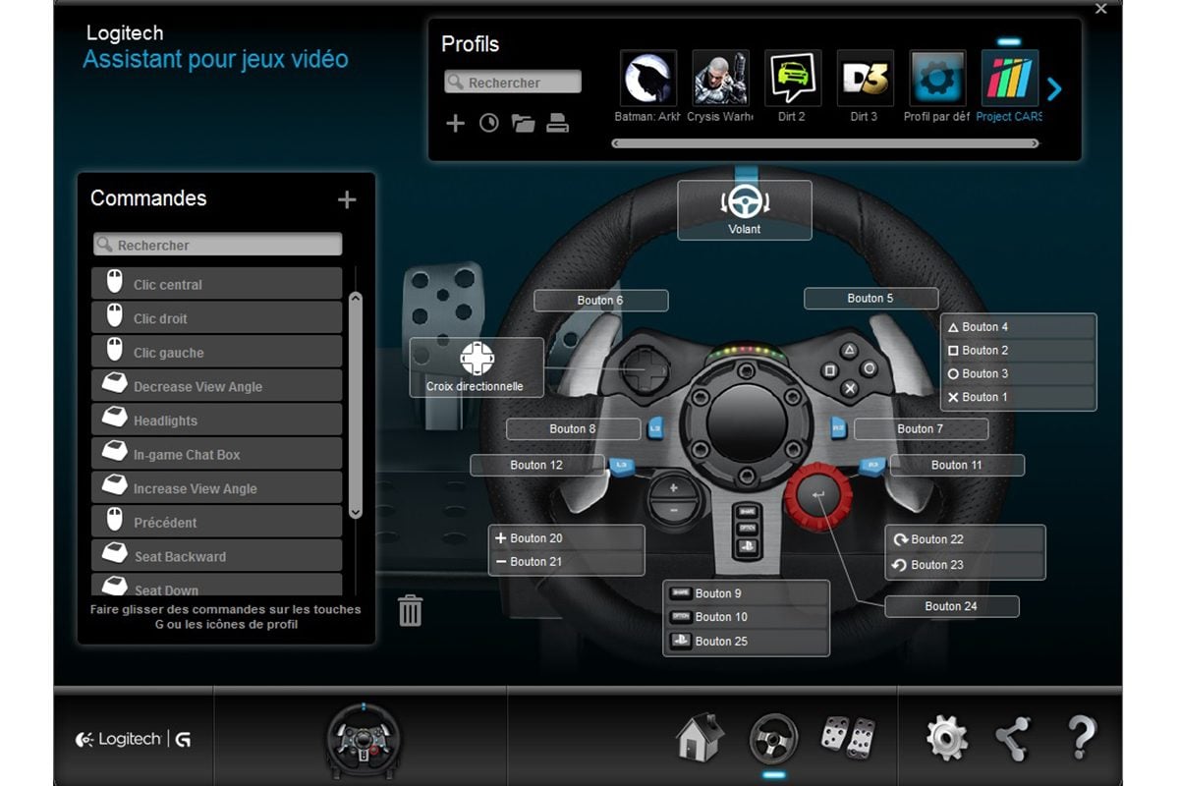This screenshot has height=786, width=1179.
Task: Select the Bouton 12 label
Action: coord(536,466)
